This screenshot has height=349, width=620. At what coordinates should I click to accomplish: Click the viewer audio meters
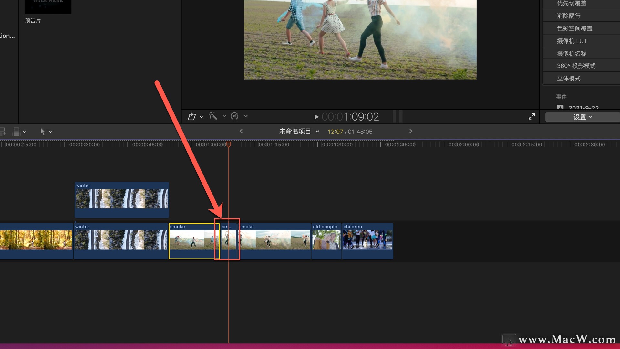pyautogui.click(x=398, y=116)
